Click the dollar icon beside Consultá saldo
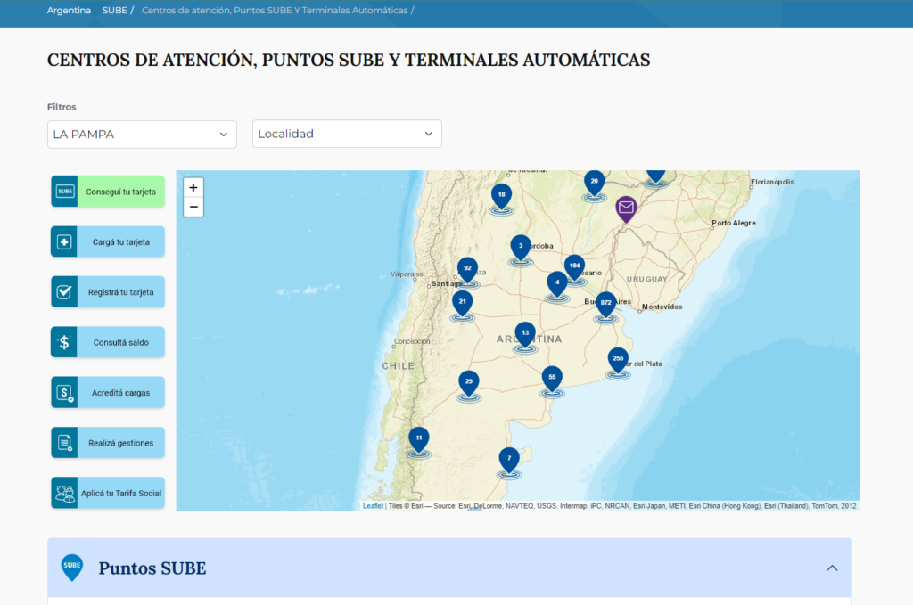This screenshot has width=913, height=605. click(64, 343)
